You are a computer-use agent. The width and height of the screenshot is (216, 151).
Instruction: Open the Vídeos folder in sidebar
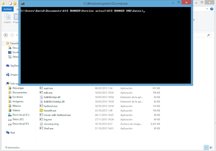coord(14,110)
